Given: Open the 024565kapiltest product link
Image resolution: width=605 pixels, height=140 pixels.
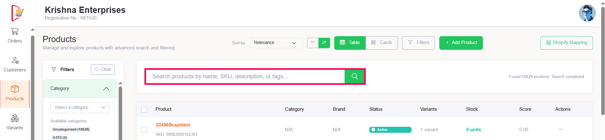Looking at the screenshot, I should click(173, 125).
